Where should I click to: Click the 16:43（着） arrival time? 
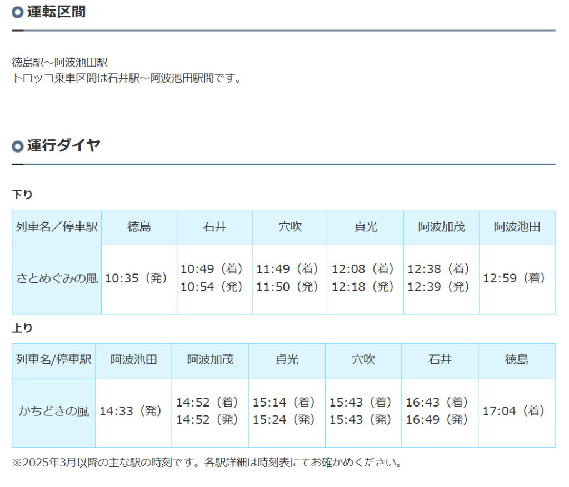[x=437, y=402]
